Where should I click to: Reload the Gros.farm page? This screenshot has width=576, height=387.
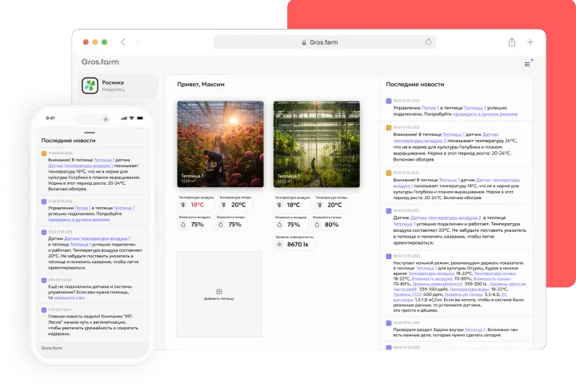[x=428, y=42]
